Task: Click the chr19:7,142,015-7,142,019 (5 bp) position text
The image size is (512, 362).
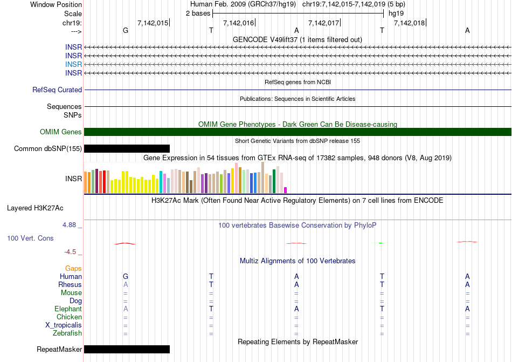Action: [354, 4]
